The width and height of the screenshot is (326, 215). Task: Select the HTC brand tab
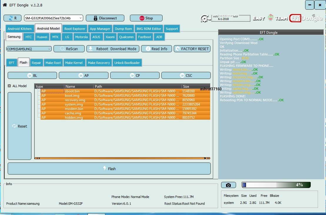tap(29, 37)
